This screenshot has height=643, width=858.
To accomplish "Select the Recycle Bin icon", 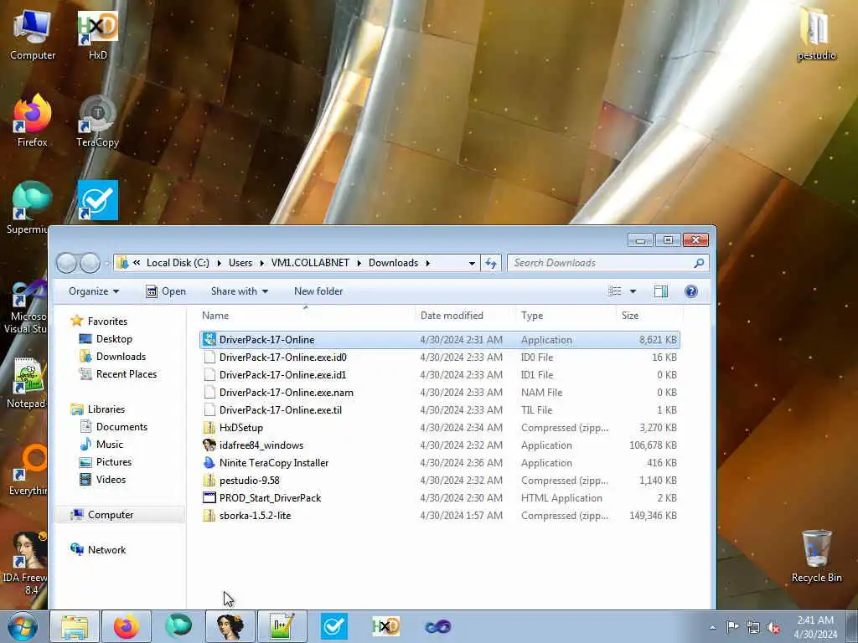I will point(816,557).
